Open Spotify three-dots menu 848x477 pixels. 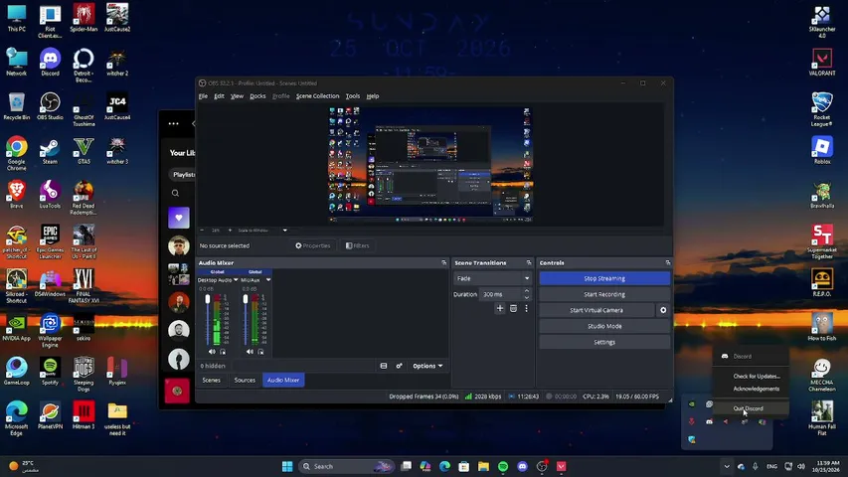(x=174, y=124)
